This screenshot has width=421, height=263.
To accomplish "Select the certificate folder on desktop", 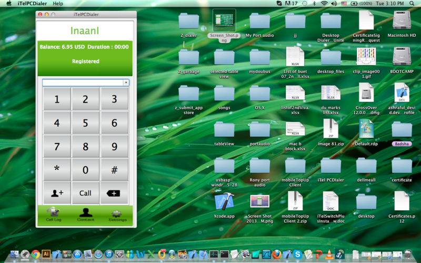I will (x=402, y=166).
